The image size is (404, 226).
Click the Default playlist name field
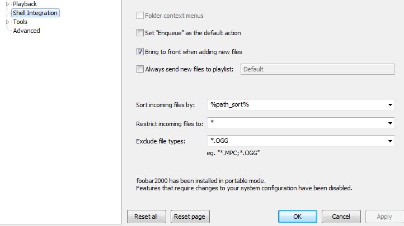[317, 69]
